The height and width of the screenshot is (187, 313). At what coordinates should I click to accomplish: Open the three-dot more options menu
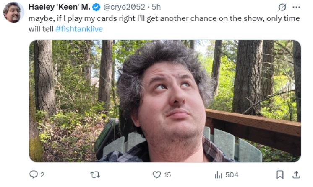[x=296, y=8]
